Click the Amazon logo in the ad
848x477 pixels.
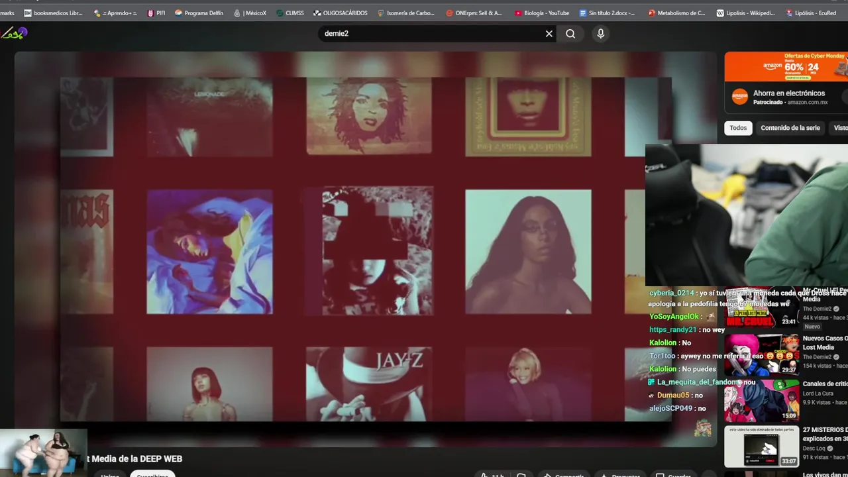(x=740, y=97)
